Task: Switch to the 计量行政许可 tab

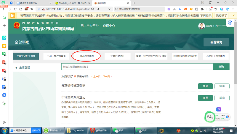Action: point(117,56)
